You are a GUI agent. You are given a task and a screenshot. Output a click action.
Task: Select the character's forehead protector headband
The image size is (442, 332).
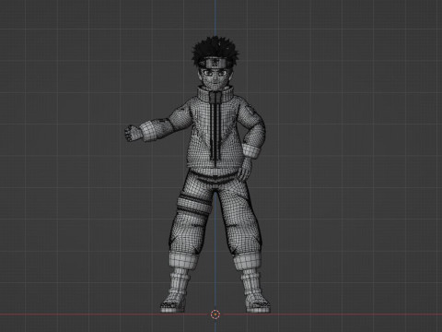click(x=215, y=64)
